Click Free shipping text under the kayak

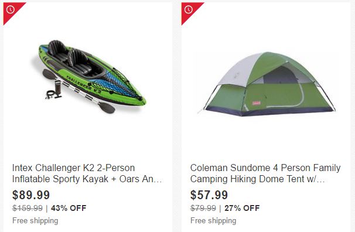(35, 220)
